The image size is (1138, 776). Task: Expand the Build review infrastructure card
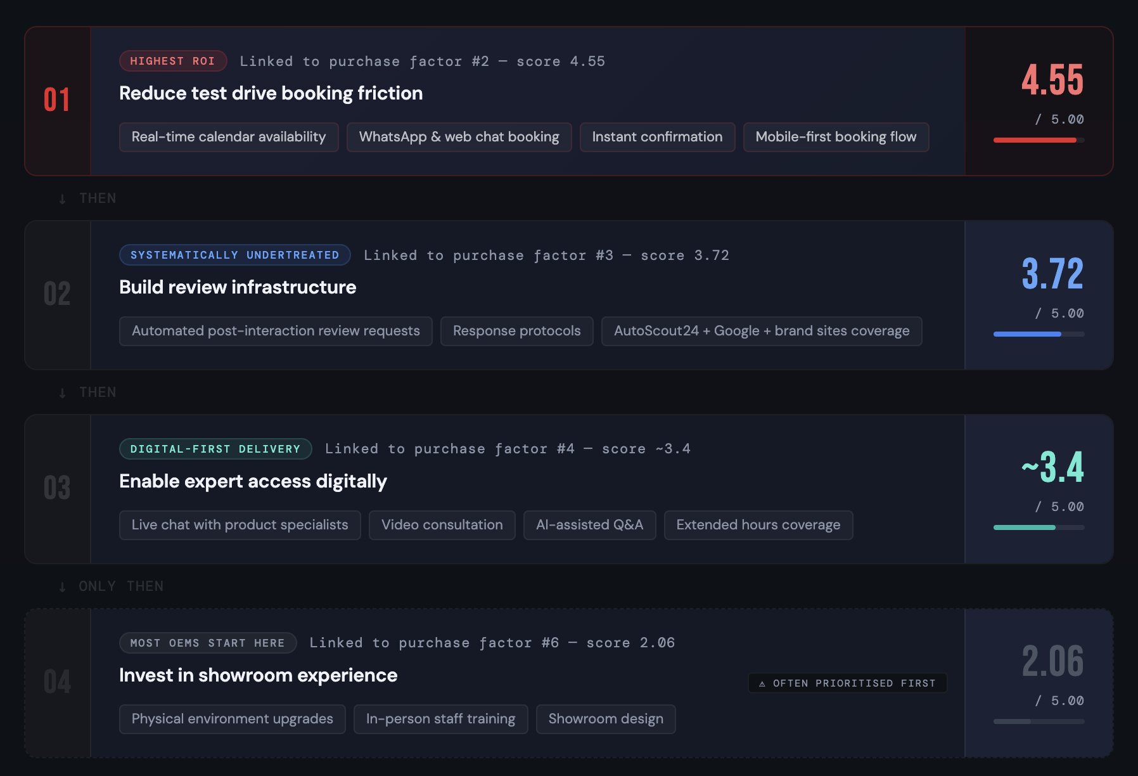[238, 287]
